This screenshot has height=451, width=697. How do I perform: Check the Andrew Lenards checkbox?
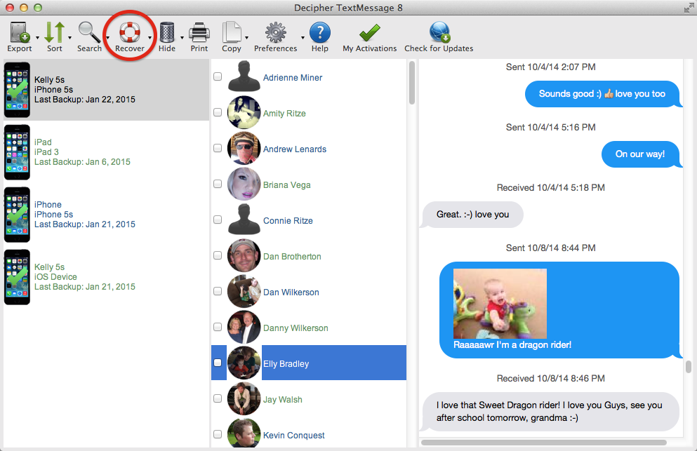tap(218, 148)
